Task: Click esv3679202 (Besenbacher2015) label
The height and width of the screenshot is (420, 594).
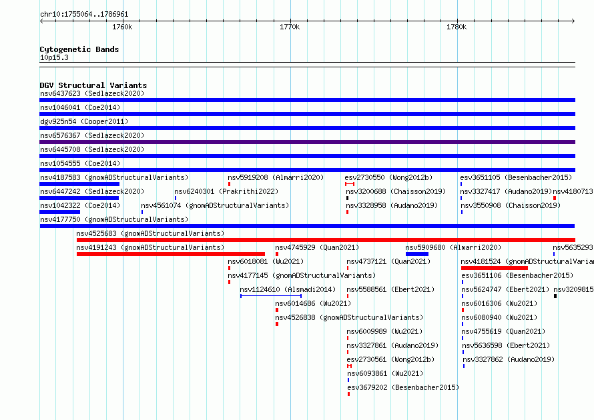Action: 403,387
